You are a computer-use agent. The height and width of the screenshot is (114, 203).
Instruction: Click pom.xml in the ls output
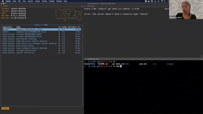[x=143, y=64]
